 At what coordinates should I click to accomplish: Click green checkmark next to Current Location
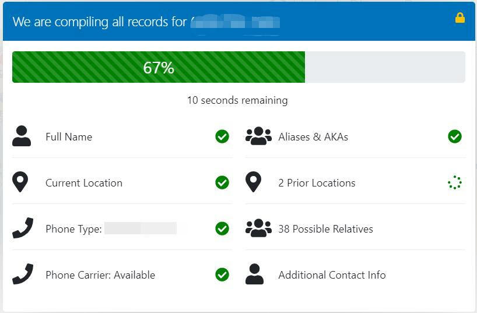coord(222,182)
